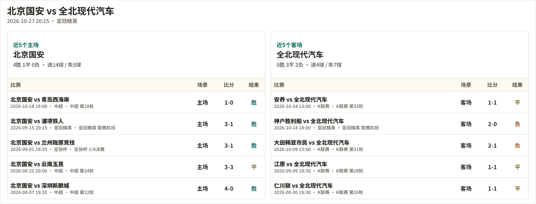Image resolution: width=536 pixels, height=204 pixels.
Task: Open the 北京国安 vs 浦项铁人 match
Action: coord(136,124)
